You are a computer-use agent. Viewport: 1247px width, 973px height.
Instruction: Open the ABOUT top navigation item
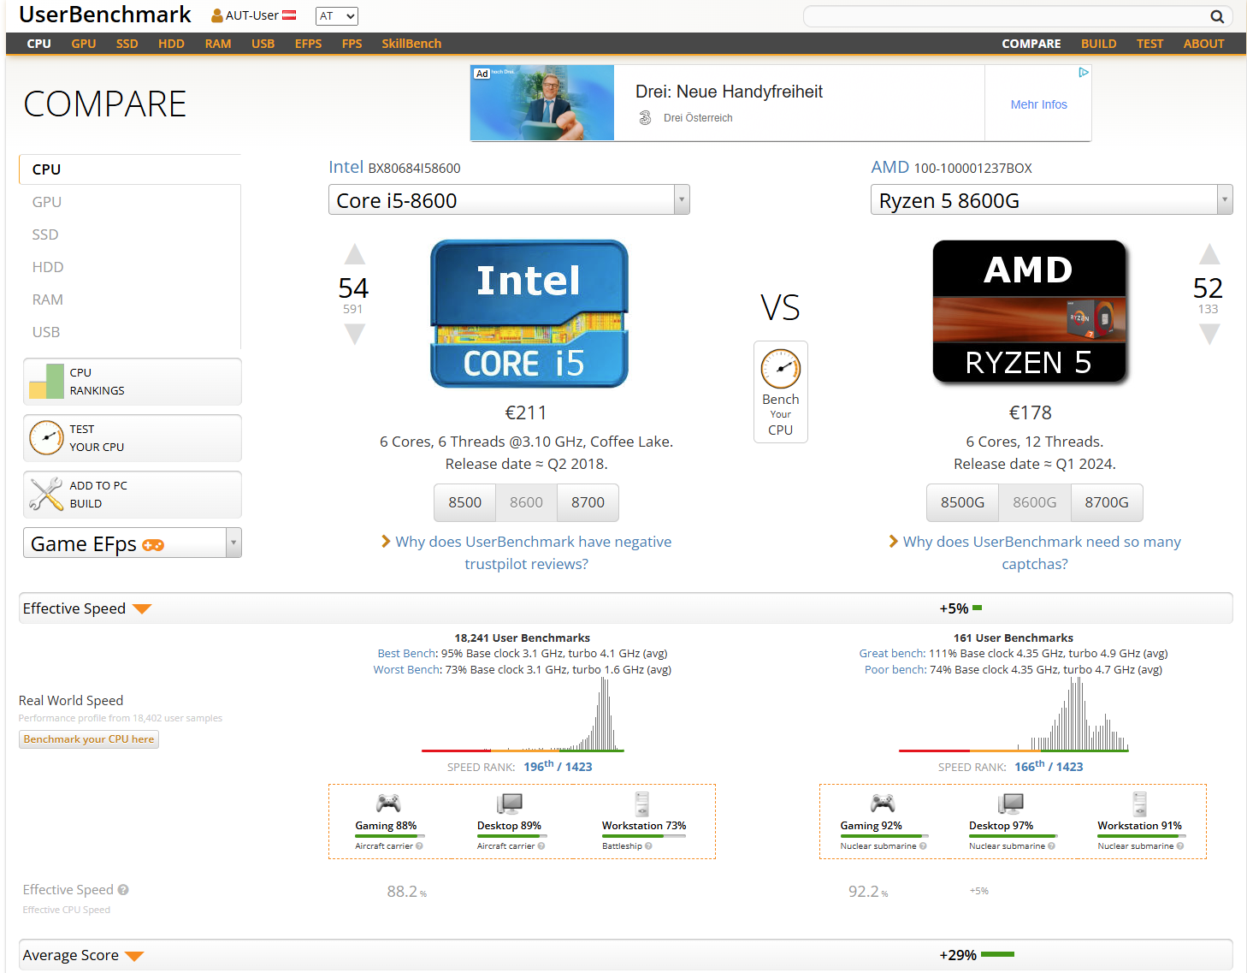coord(1204,44)
